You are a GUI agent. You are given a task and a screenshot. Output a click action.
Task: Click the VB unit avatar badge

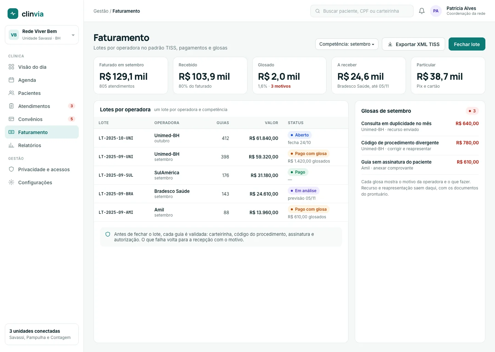14,35
